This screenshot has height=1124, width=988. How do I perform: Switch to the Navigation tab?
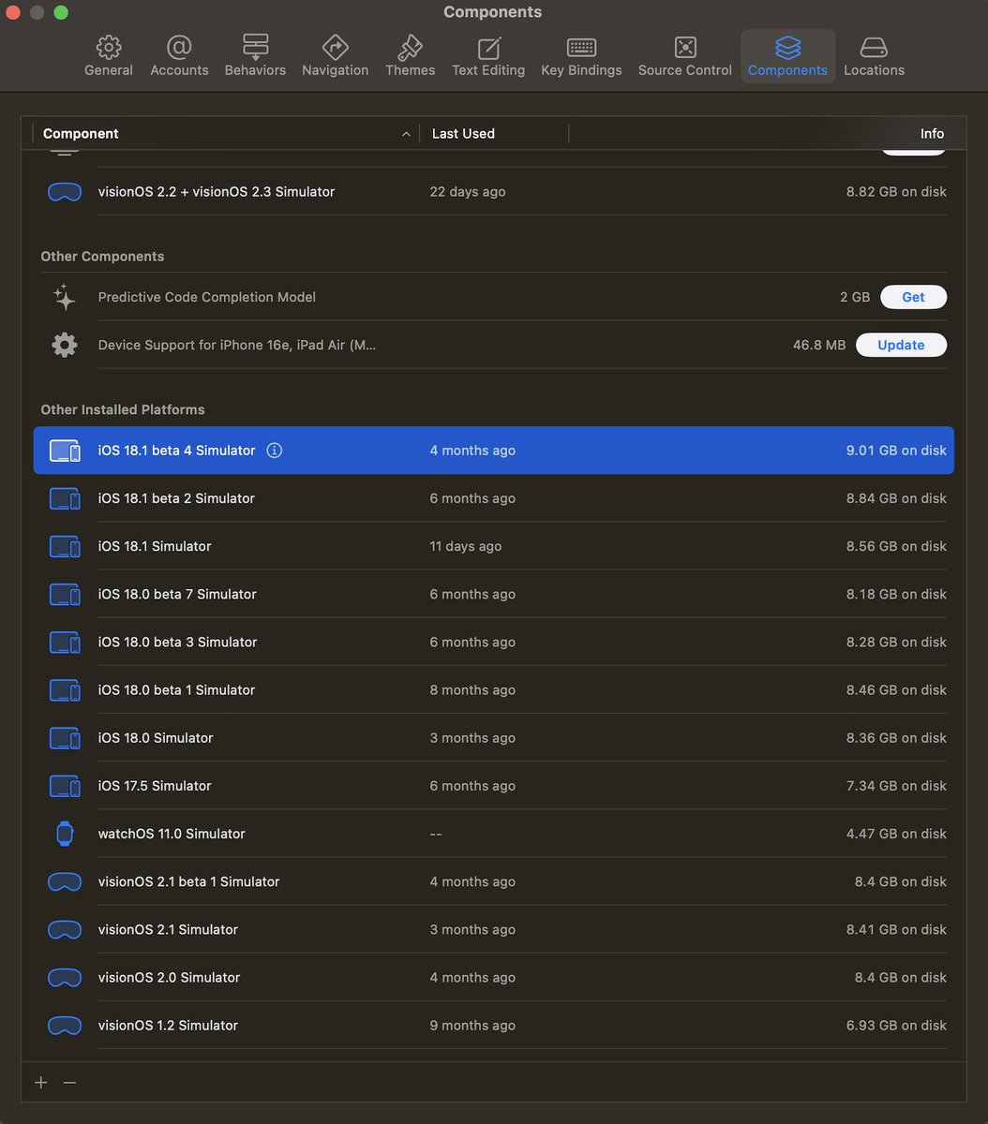coord(335,56)
